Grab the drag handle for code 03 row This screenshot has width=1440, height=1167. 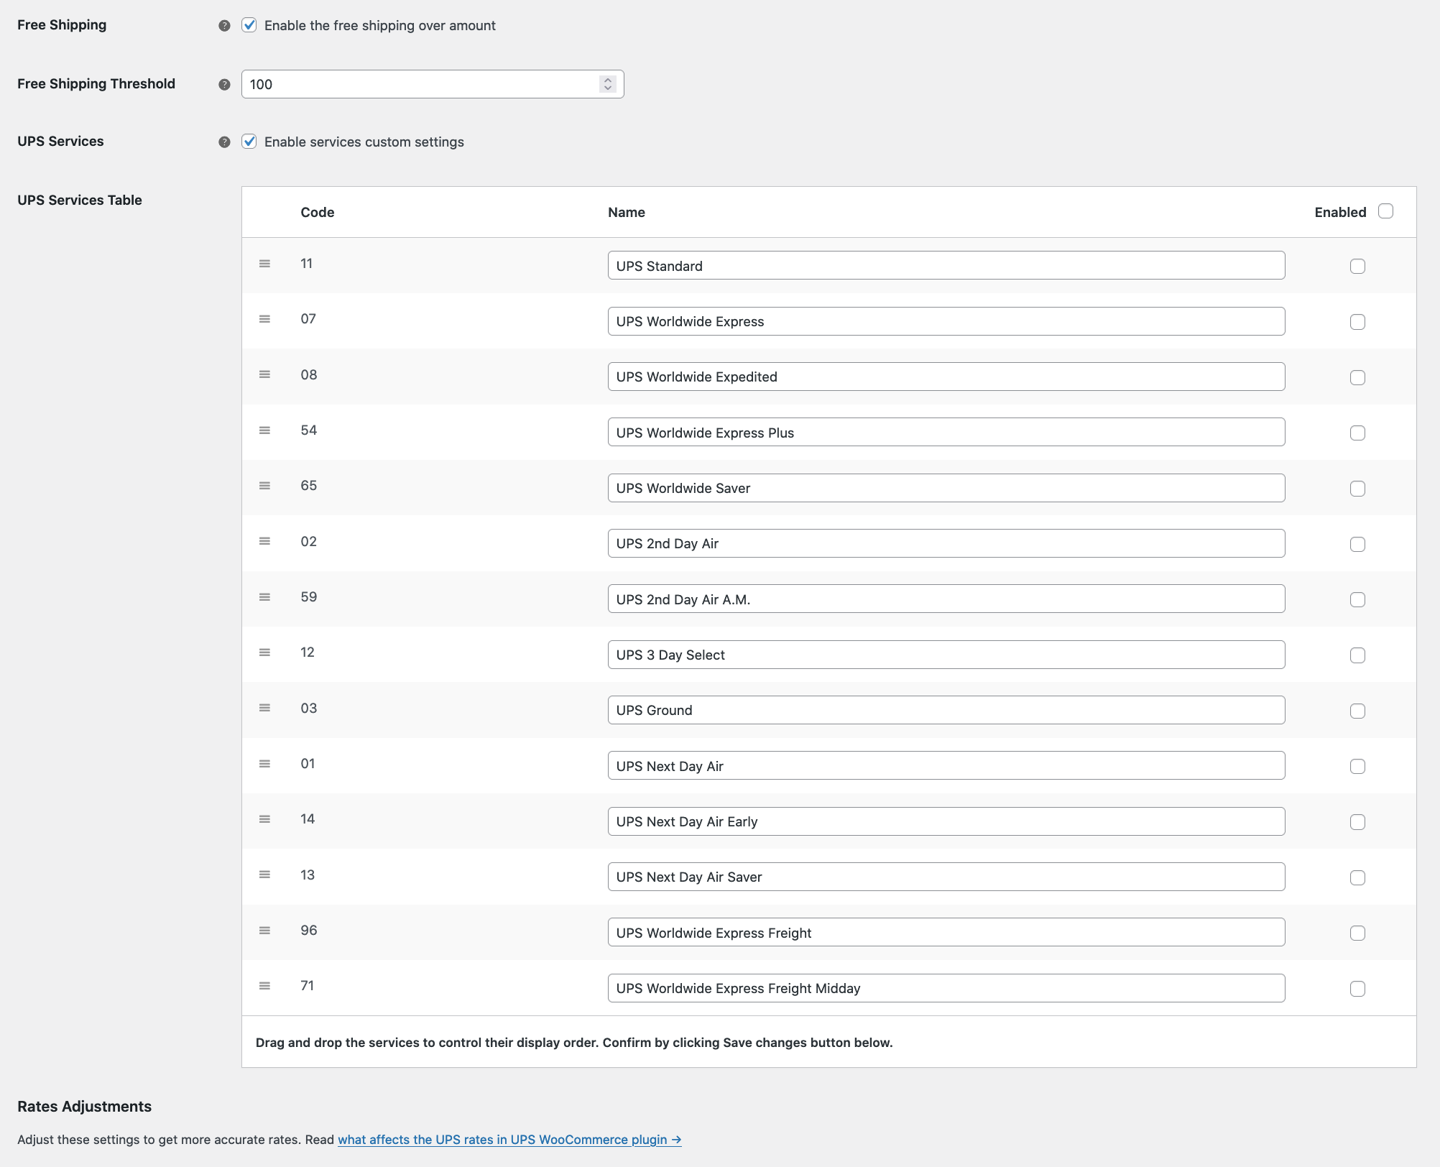264,708
